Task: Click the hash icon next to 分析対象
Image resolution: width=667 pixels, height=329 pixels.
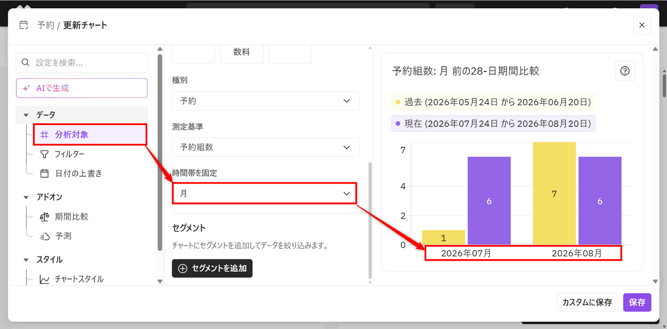Action: [45, 134]
